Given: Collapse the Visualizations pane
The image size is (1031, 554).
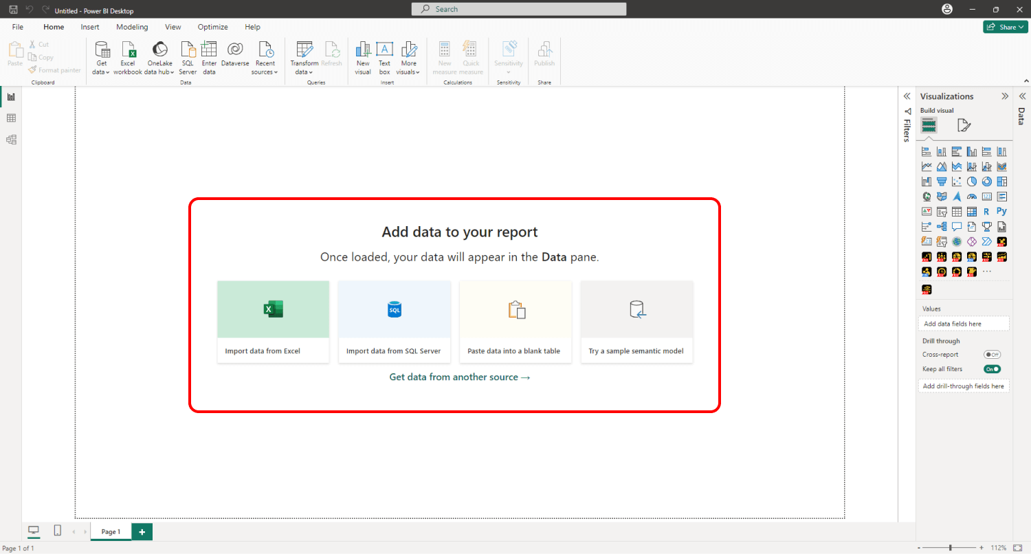Looking at the screenshot, I should (1005, 96).
